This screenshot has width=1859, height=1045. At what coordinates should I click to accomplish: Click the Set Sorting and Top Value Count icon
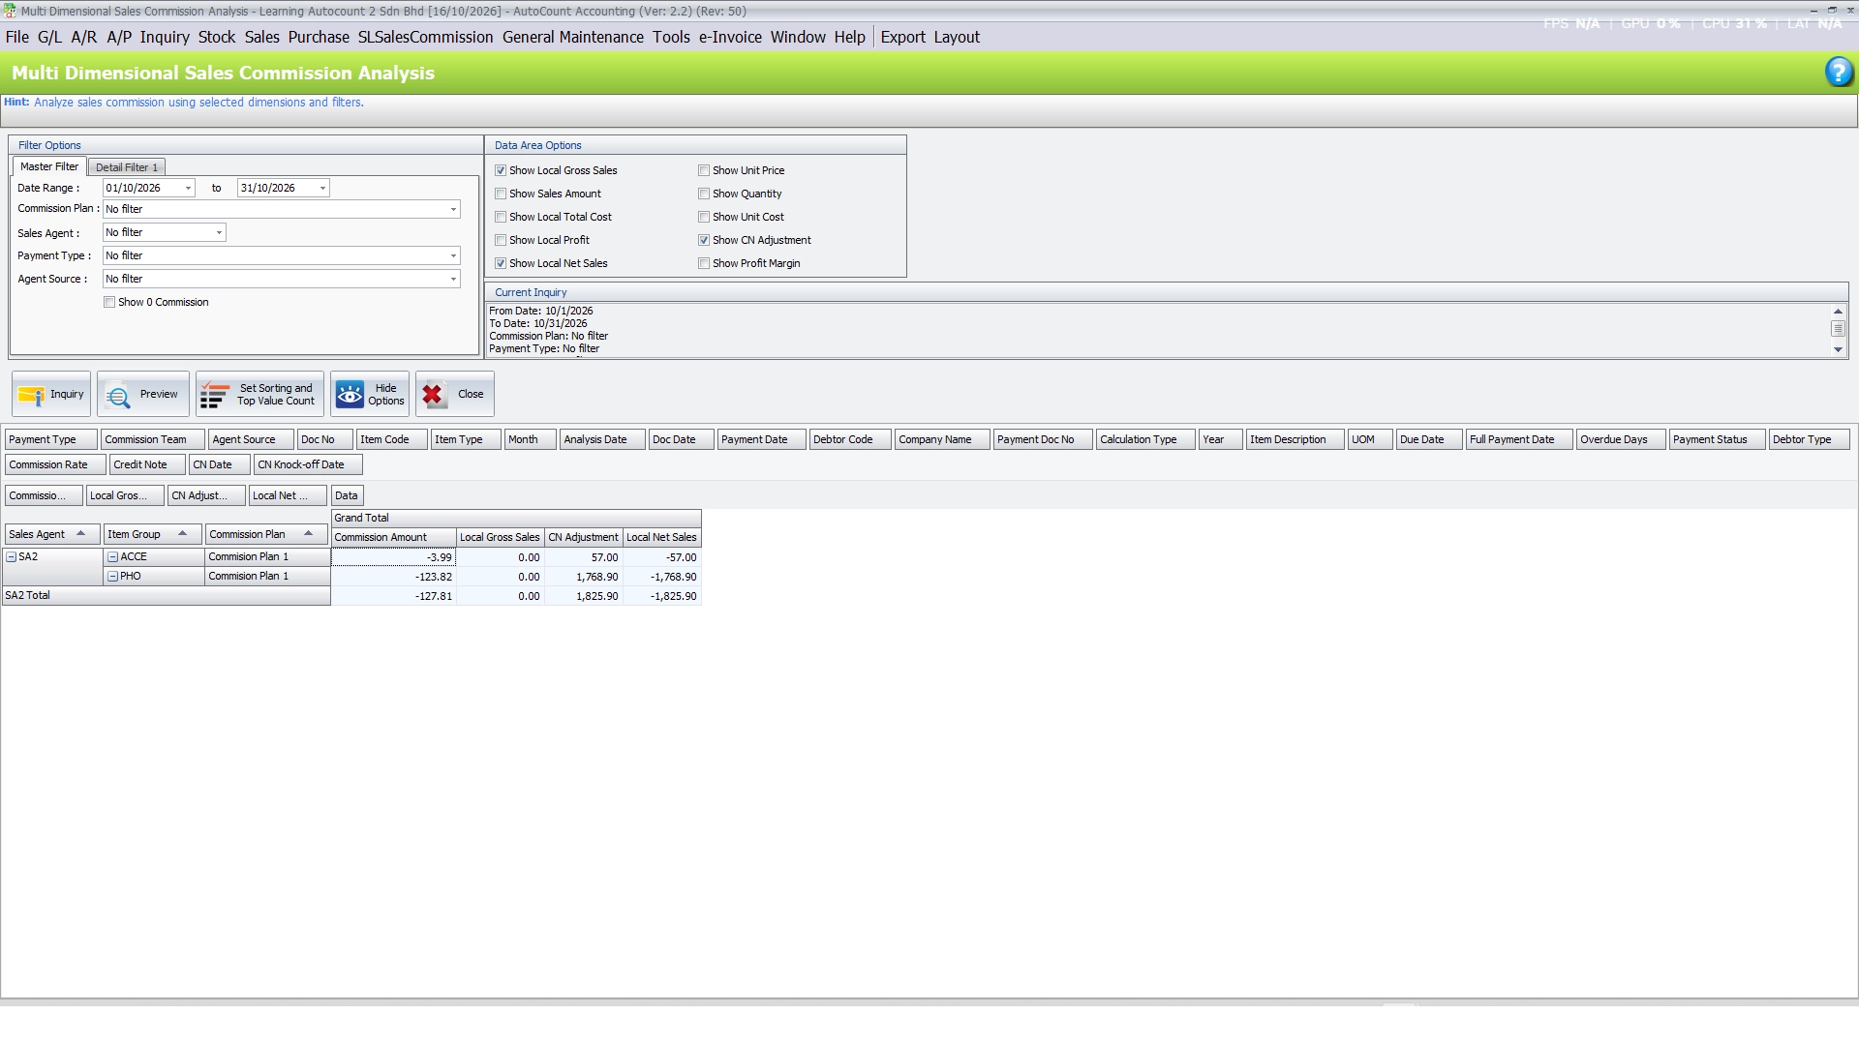(x=214, y=395)
